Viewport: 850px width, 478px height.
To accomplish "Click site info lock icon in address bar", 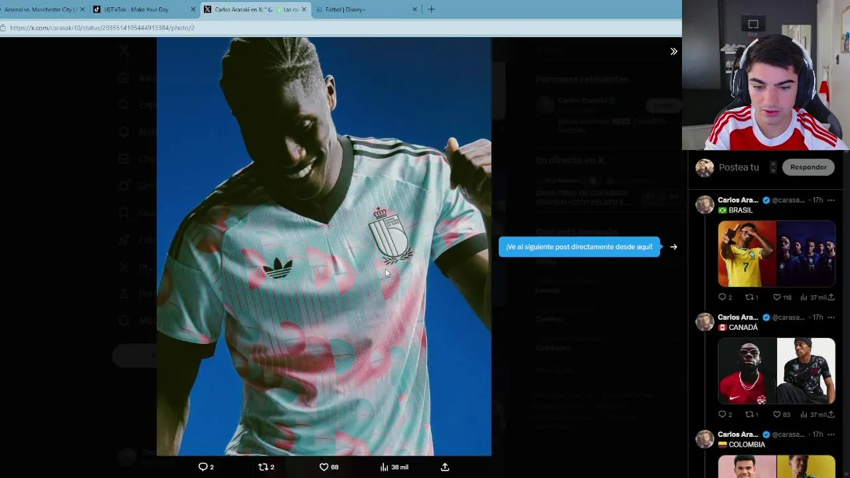I will (4, 28).
